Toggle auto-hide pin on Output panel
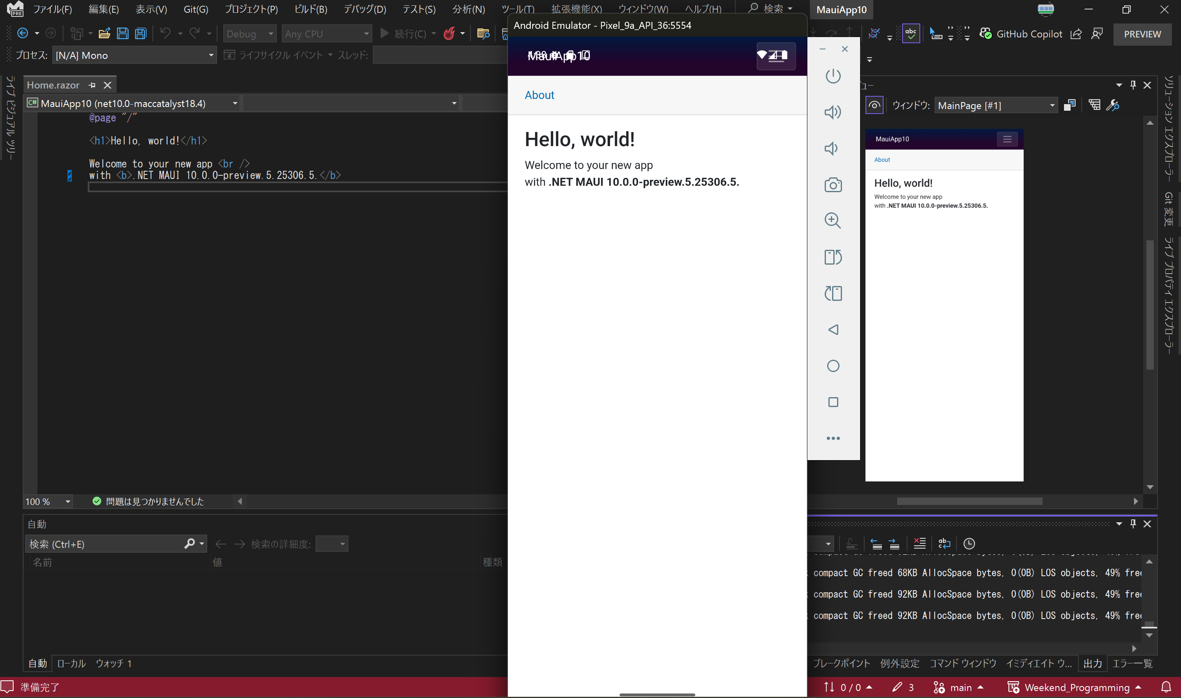1181x698 pixels. pyautogui.click(x=1133, y=523)
